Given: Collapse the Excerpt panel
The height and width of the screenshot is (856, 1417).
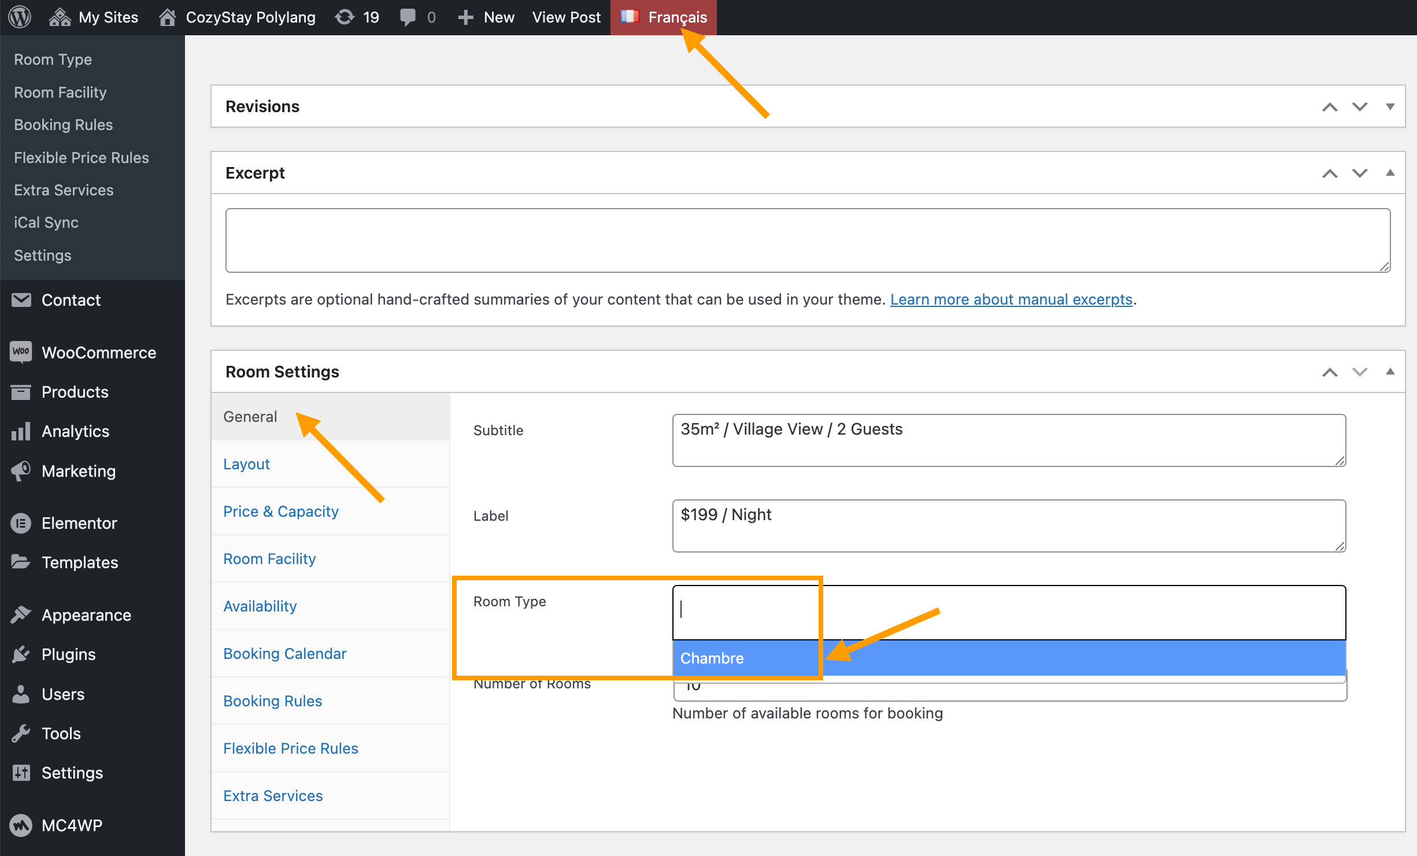Looking at the screenshot, I should point(1390,173).
